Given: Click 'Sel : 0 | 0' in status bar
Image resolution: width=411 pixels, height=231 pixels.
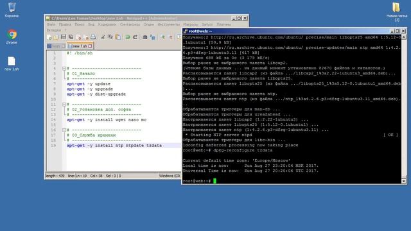Looking at the screenshot, I should pos(114,176).
